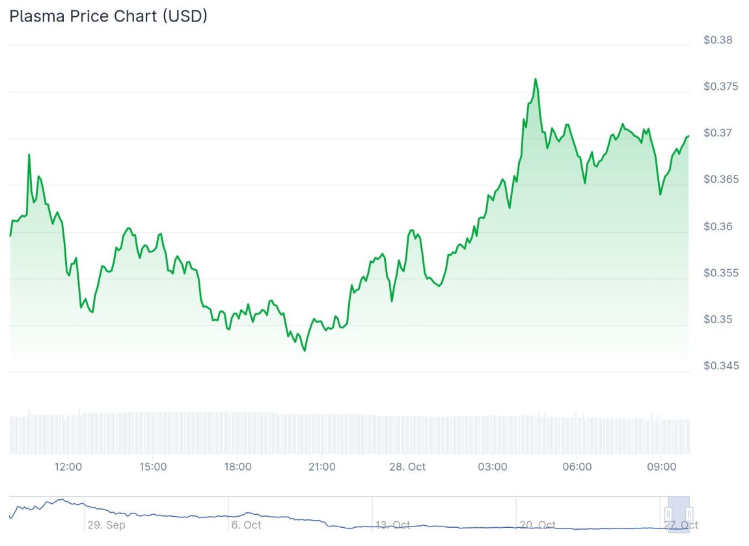This screenshot has height=546, width=749.
Task: Select the 12:00 time axis label
Action: coord(68,467)
